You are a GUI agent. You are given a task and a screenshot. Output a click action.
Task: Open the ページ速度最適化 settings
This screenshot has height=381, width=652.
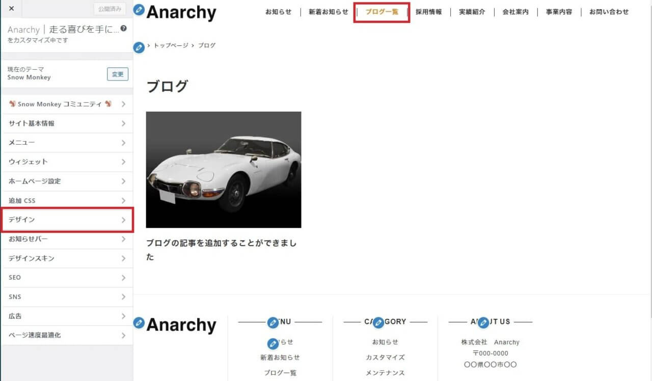67,335
